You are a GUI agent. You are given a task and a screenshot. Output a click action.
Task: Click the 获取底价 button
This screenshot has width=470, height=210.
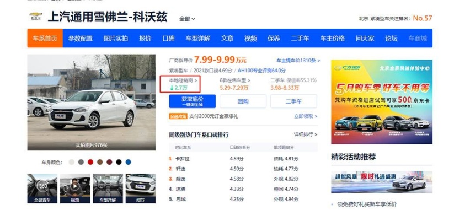(192, 101)
